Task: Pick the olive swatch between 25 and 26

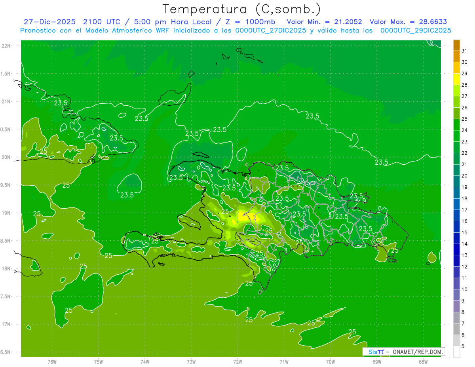Action: (456, 113)
